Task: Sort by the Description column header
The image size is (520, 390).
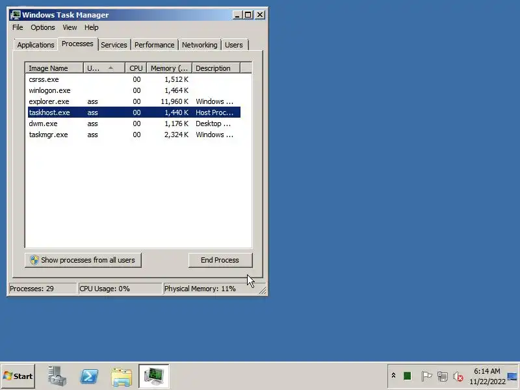Action: tap(216, 68)
